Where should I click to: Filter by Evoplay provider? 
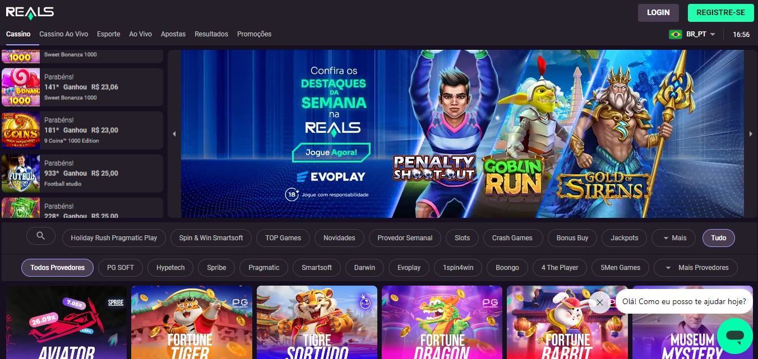409,268
